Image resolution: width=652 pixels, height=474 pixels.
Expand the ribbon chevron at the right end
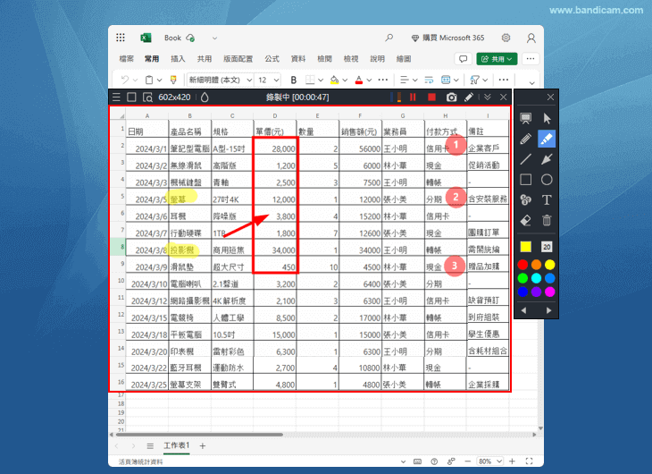(531, 83)
